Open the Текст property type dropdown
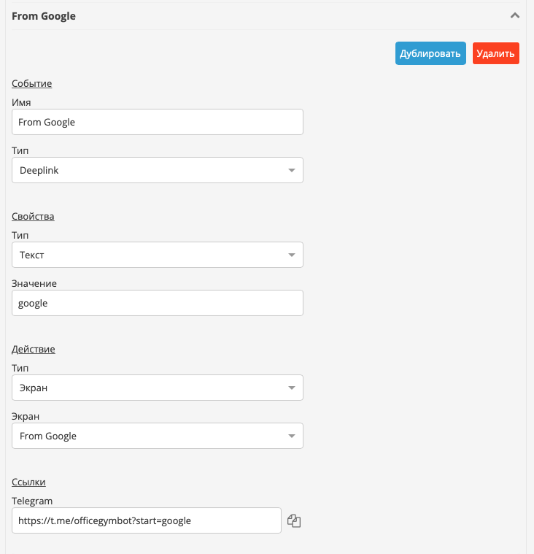The height and width of the screenshot is (554, 534). [158, 255]
